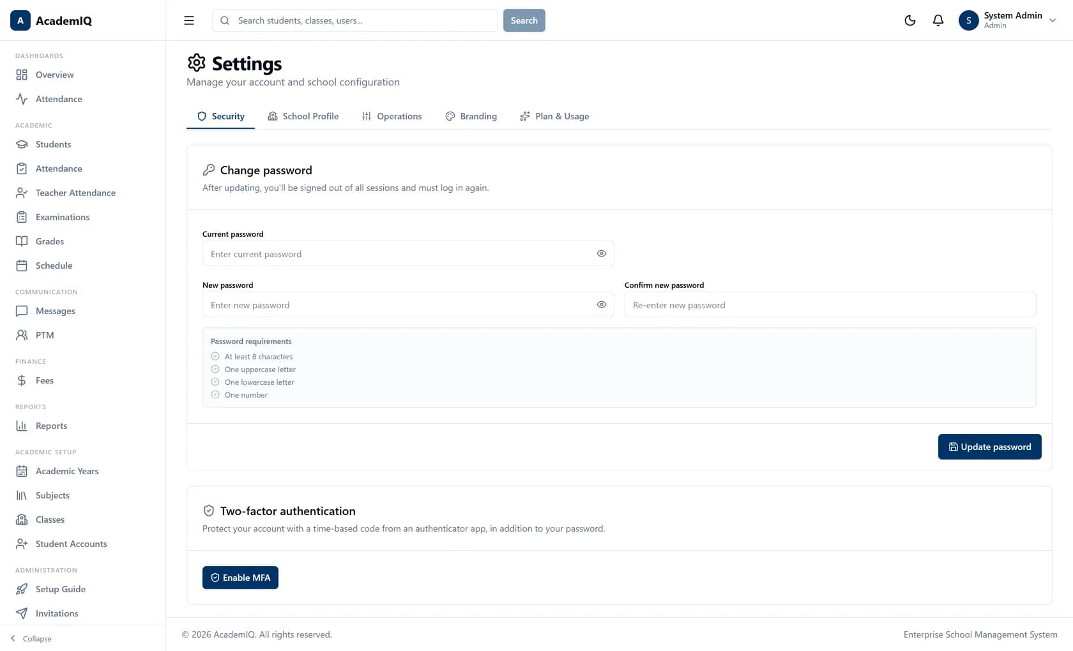Click the Invitations paper plane icon
The width and height of the screenshot is (1073, 651).
tap(22, 613)
